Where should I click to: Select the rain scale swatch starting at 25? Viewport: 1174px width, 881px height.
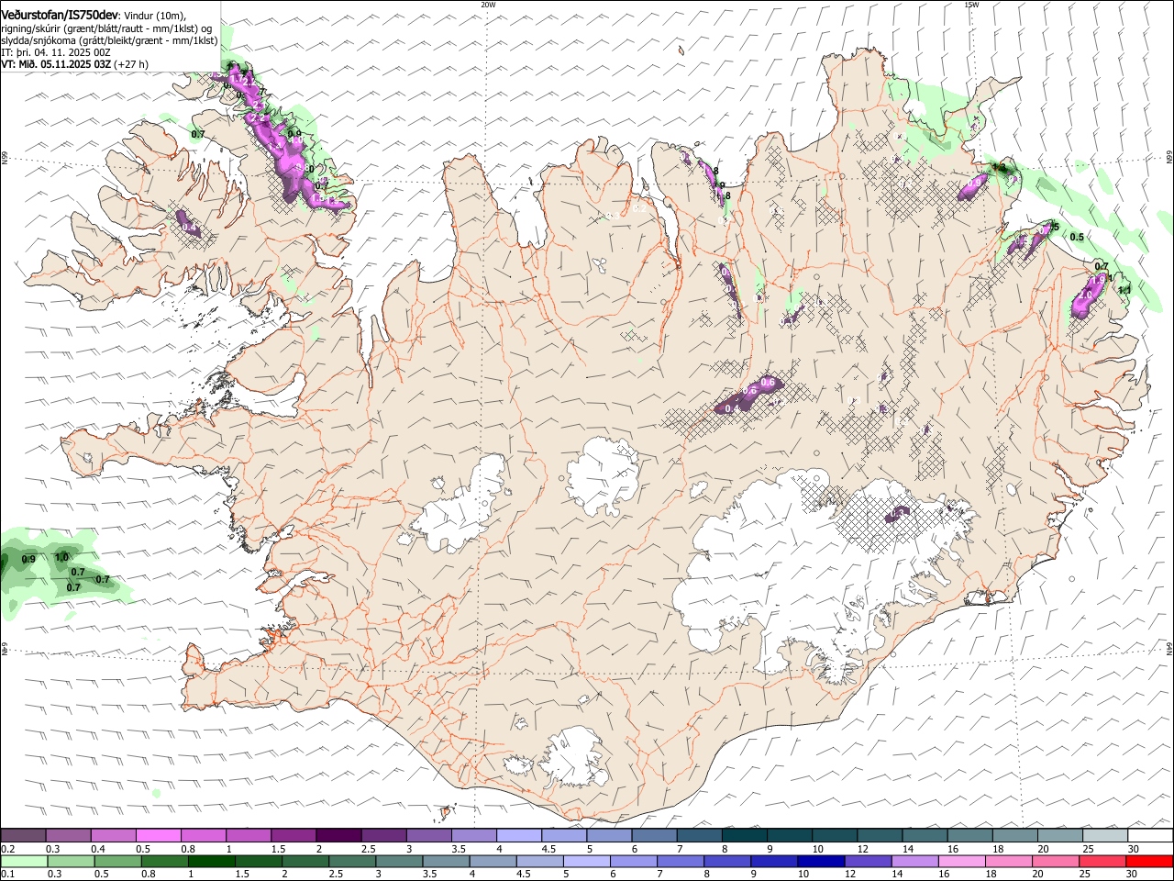click(1102, 862)
